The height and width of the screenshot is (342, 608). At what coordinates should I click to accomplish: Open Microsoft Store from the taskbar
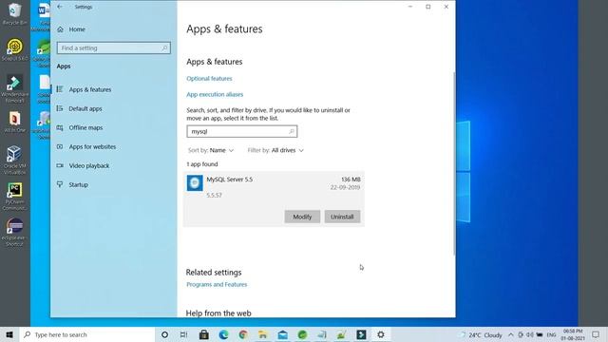tap(203, 334)
